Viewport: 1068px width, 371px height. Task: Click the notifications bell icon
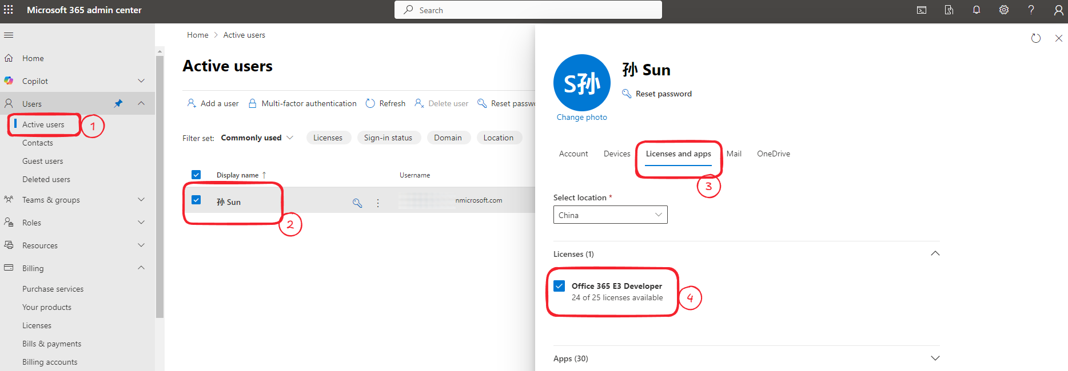977,10
